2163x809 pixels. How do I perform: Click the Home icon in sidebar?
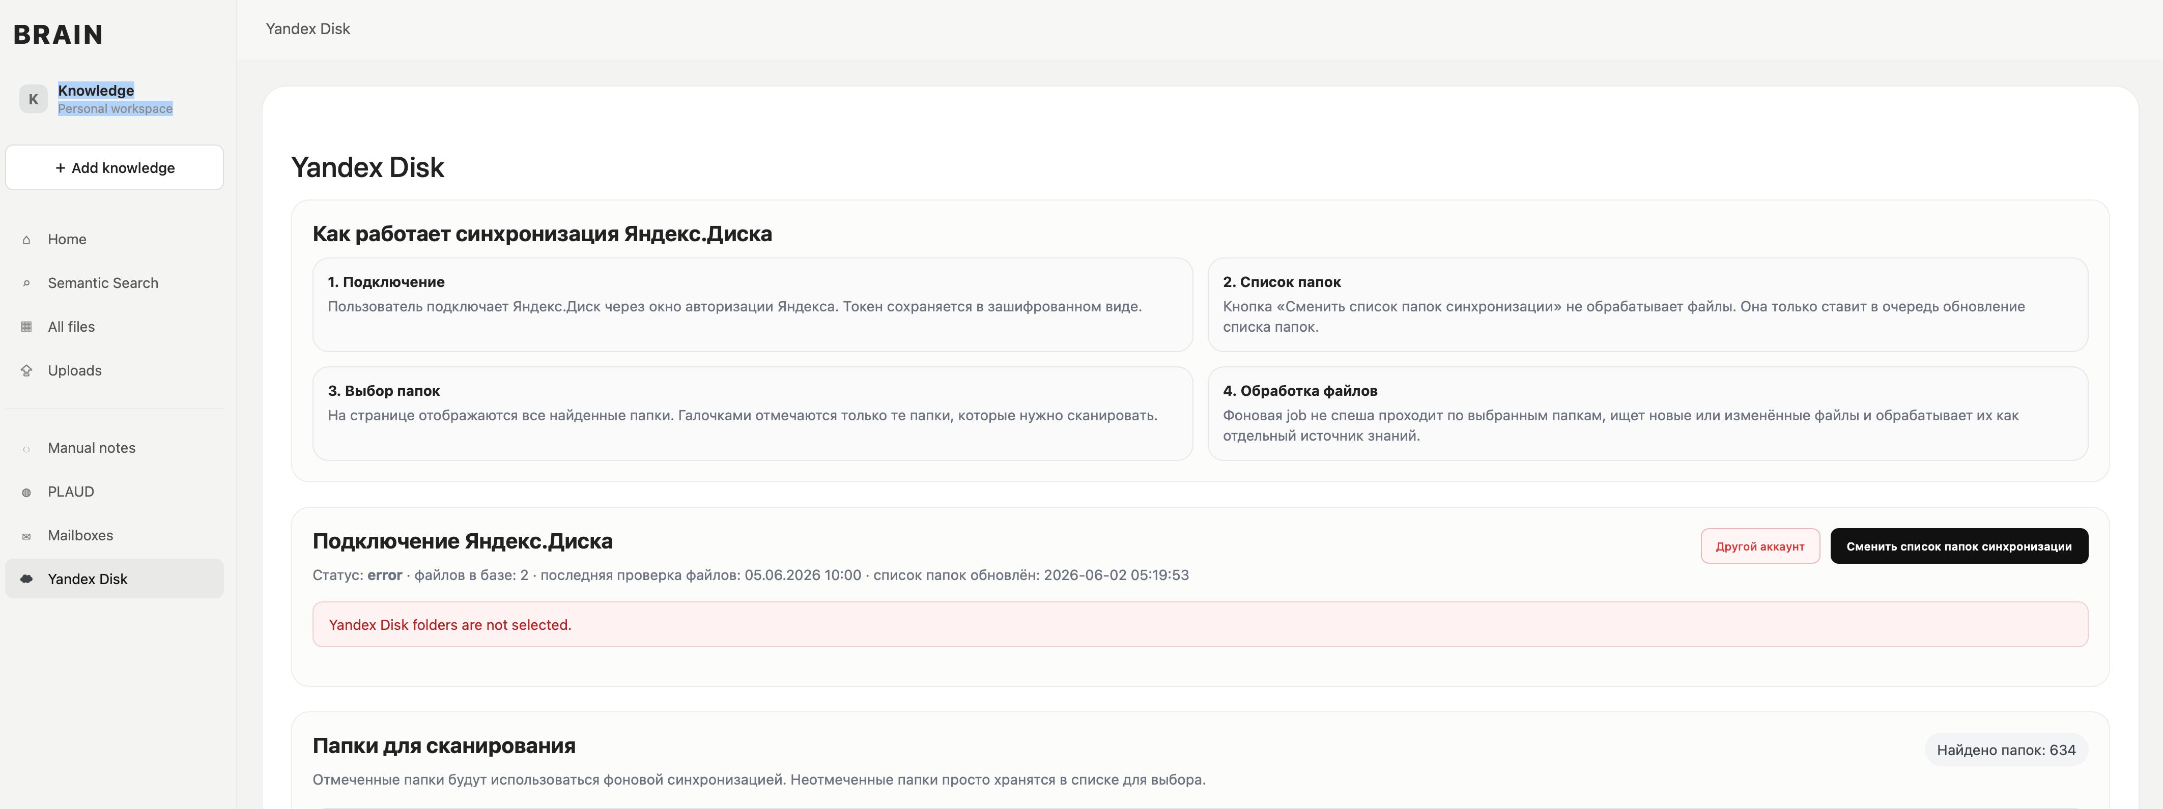coord(26,240)
